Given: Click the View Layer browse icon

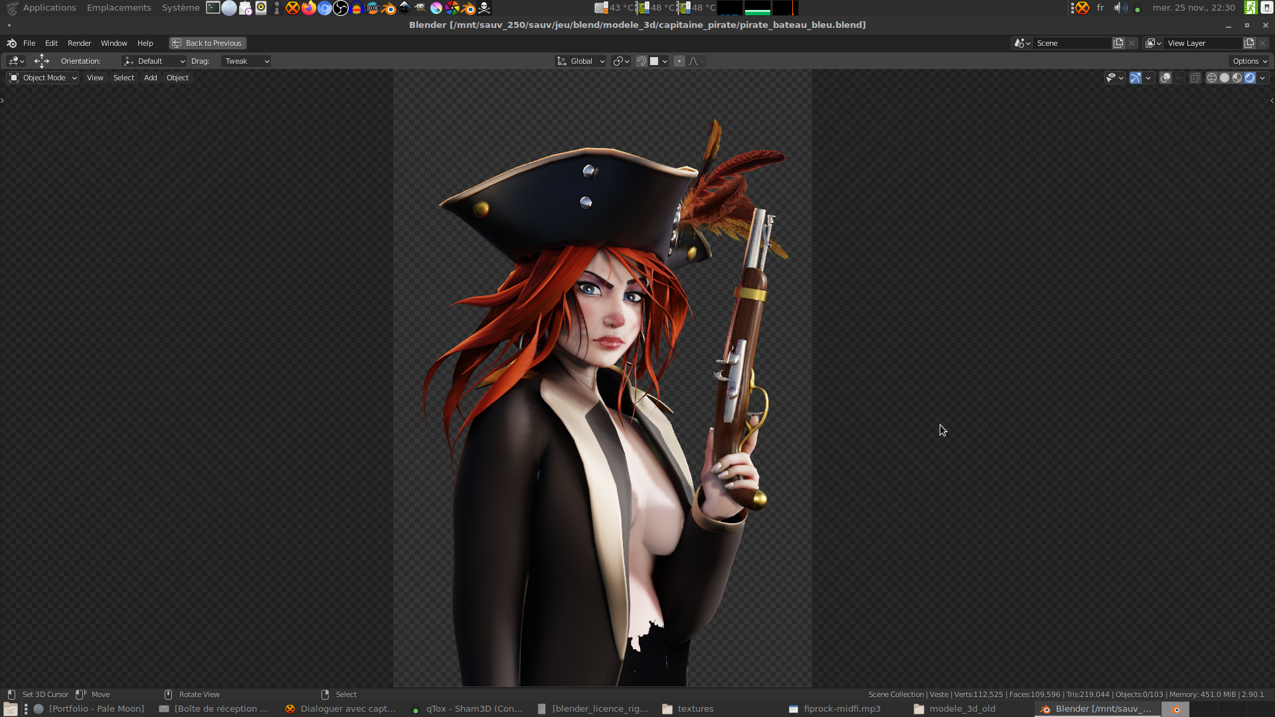Looking at the screenshot, I should [x=1153, y=43].
